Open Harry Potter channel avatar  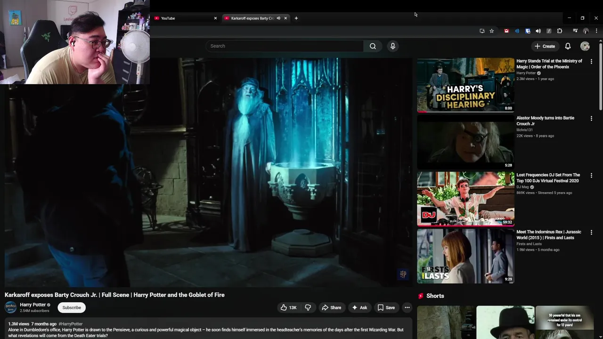[10, 307]
